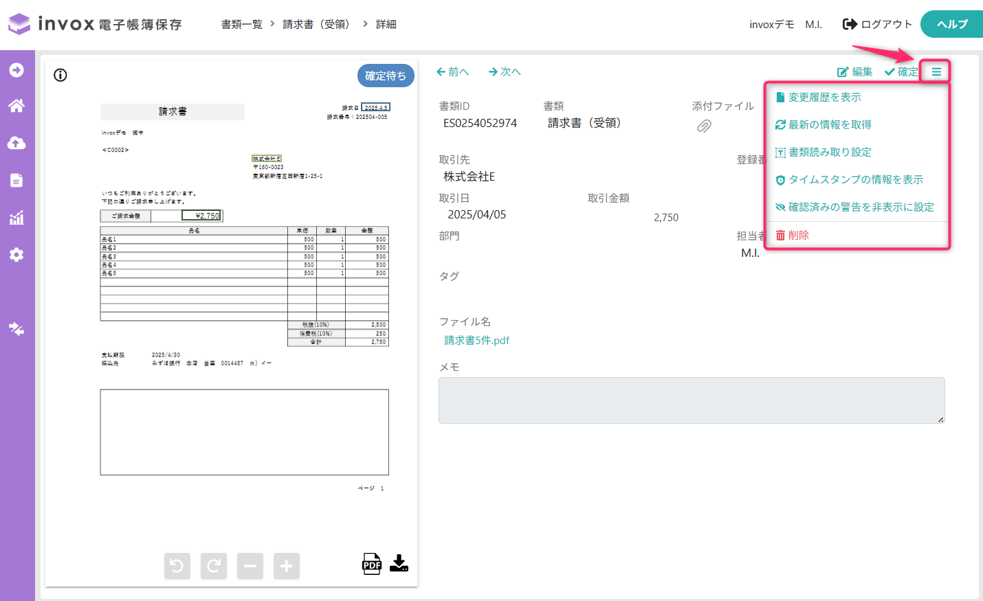Image resolution: width=983 pixels, height=601 pixels.
Task: Open the 請求書5件.pdf file link
Action: click(477, 340)
